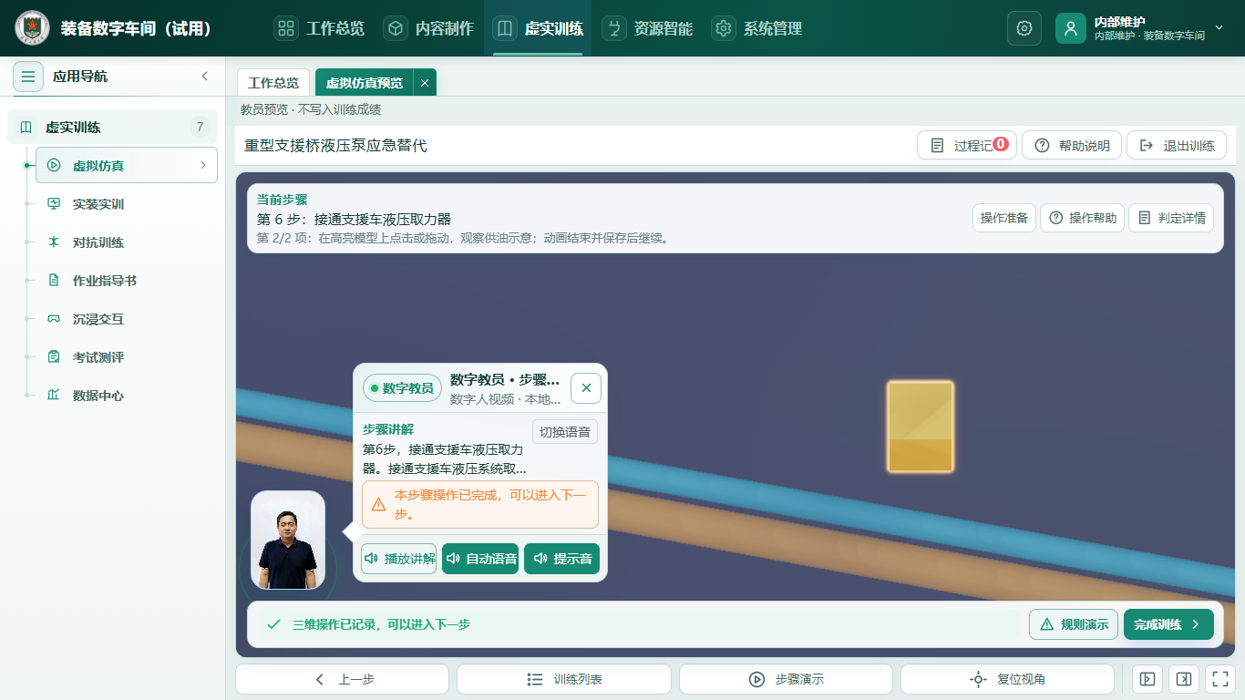1245x700 pixels.
Task: Click 切换语音 to switch voice
Action: click(565, 432)
